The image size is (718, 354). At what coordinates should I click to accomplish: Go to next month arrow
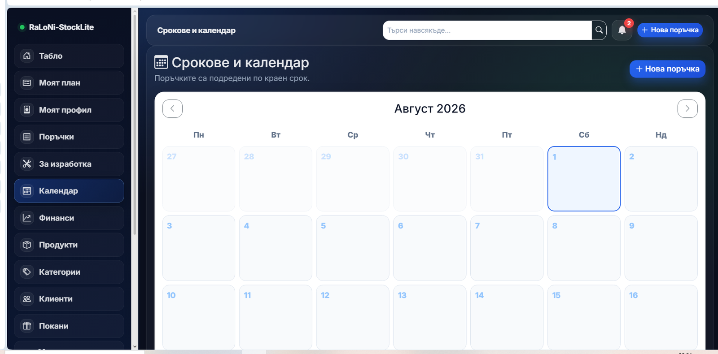[x=687, y=108]
